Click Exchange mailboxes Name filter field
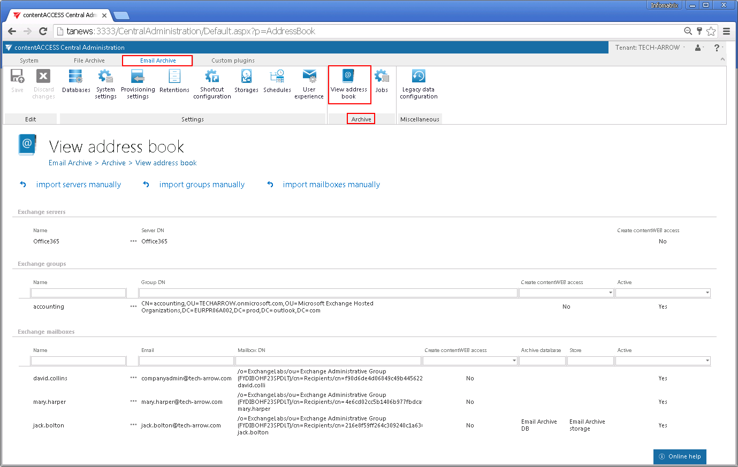Image resolution: width=738 pixels, height=467 pixels. pos(79,361)
